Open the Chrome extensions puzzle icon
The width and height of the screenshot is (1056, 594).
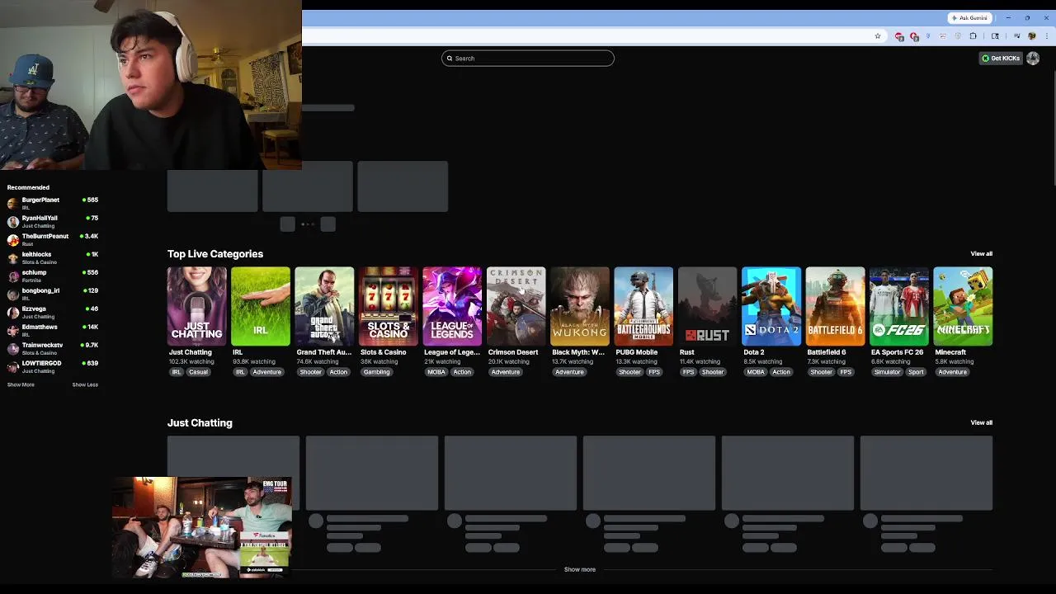(973, 36)
